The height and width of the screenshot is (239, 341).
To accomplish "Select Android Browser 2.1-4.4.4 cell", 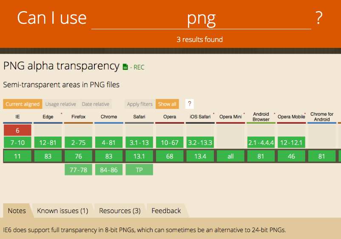I will click(261, 142).
